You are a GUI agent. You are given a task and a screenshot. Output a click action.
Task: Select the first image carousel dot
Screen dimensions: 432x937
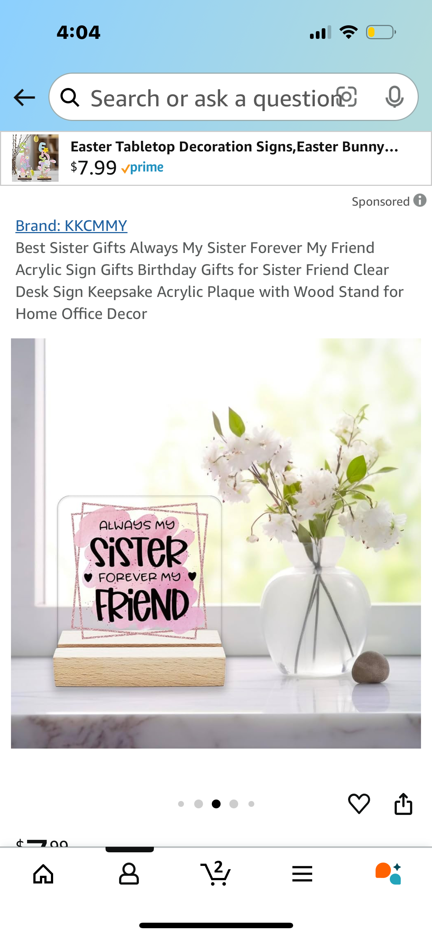[181, 804]
